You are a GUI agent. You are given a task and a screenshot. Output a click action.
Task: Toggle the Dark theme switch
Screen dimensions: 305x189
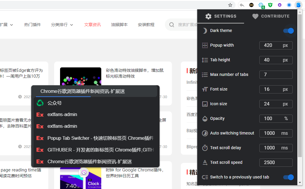point(288,31)
